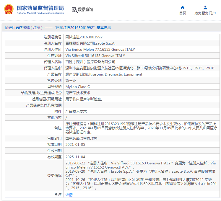Click the 有效期至 row label

(x=54, y=157)
